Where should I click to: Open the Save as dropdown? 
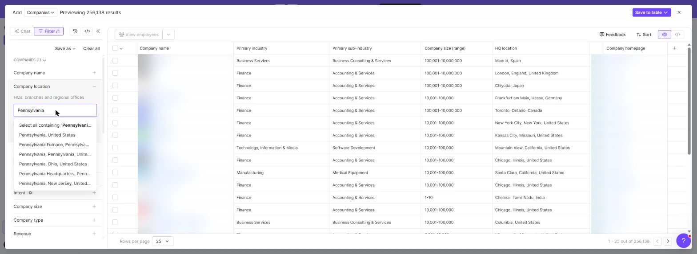(x=65, y=48)
